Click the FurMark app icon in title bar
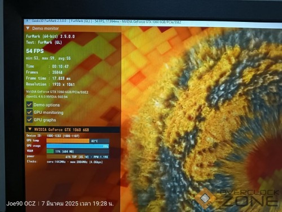 [x=28, y=21]
